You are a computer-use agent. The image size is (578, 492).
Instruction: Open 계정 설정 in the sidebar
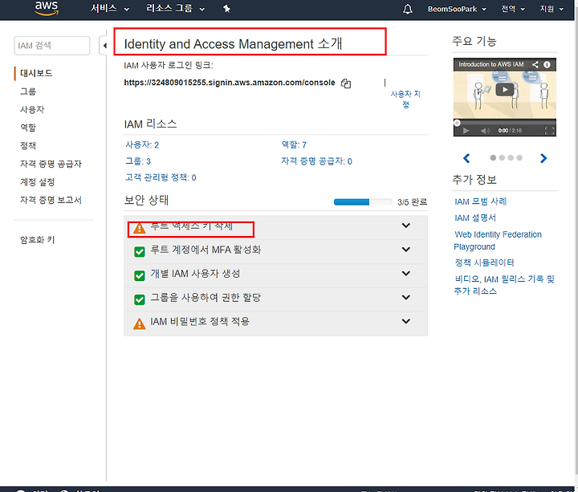click(37, 181)
